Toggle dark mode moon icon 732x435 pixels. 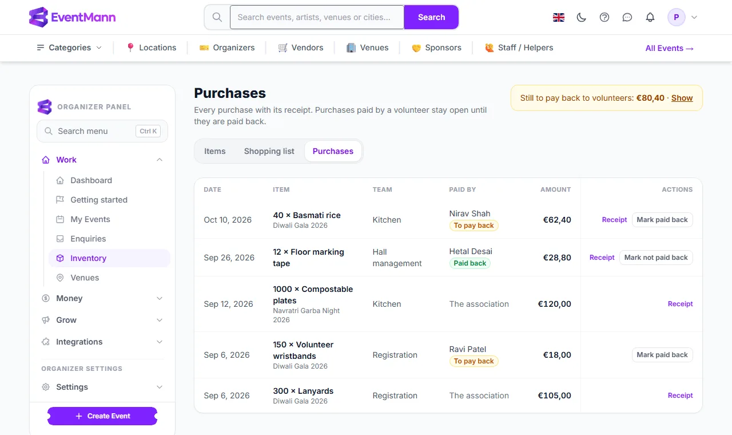pos(582,17)
